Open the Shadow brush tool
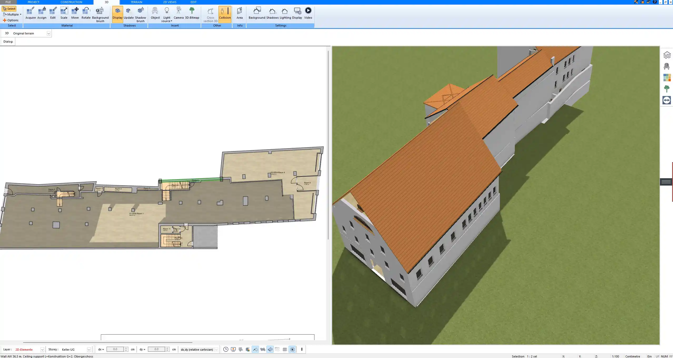 pos(140,13)
